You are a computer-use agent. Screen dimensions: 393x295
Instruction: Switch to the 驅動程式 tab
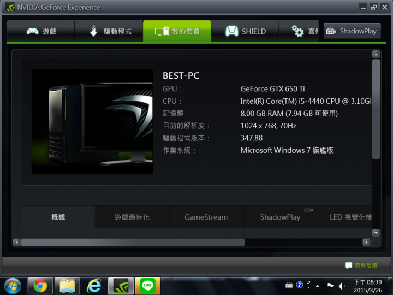(x=109, y=31)
